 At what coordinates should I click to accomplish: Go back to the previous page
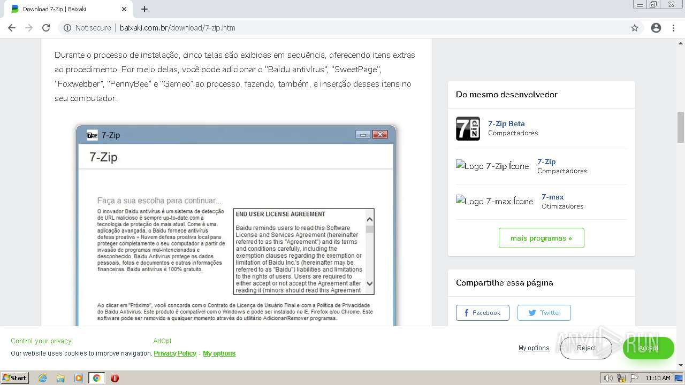click(12, 28)
